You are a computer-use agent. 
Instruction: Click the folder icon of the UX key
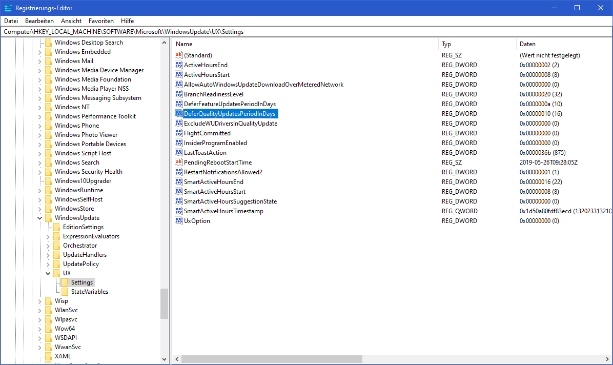[56, 273]
